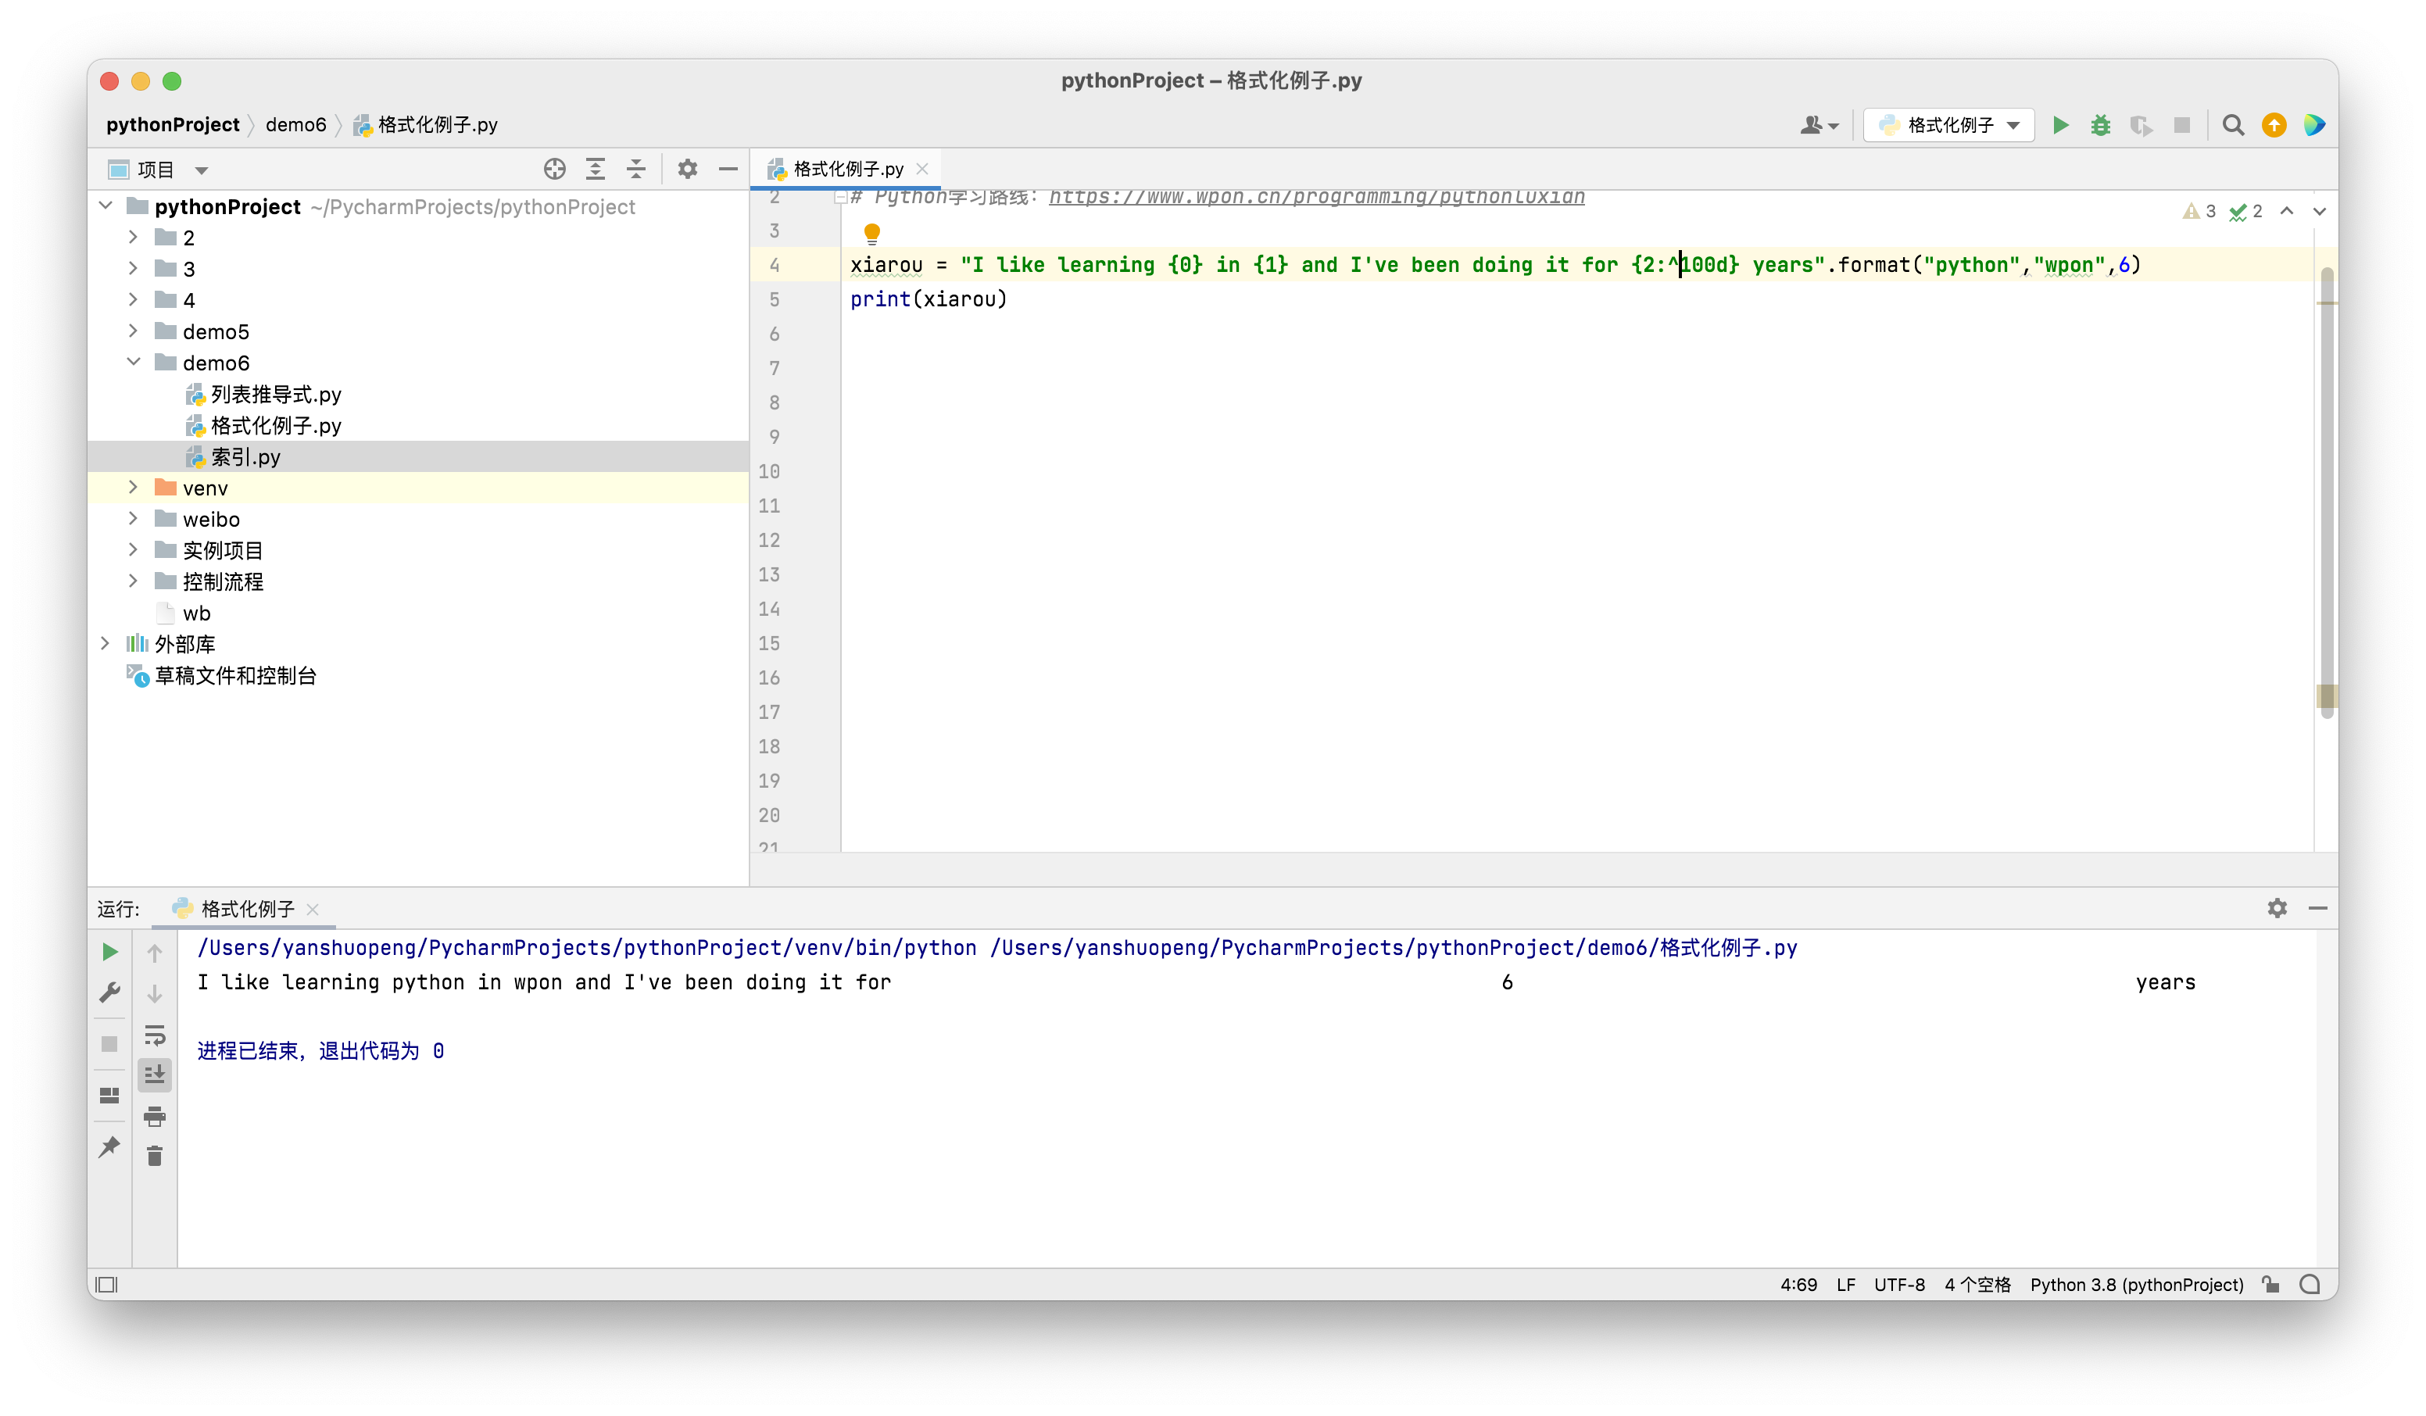Screen dimensions: 2426x1416
Task: Toggle pin tab in the run panel
Action: pos(109,1146)
